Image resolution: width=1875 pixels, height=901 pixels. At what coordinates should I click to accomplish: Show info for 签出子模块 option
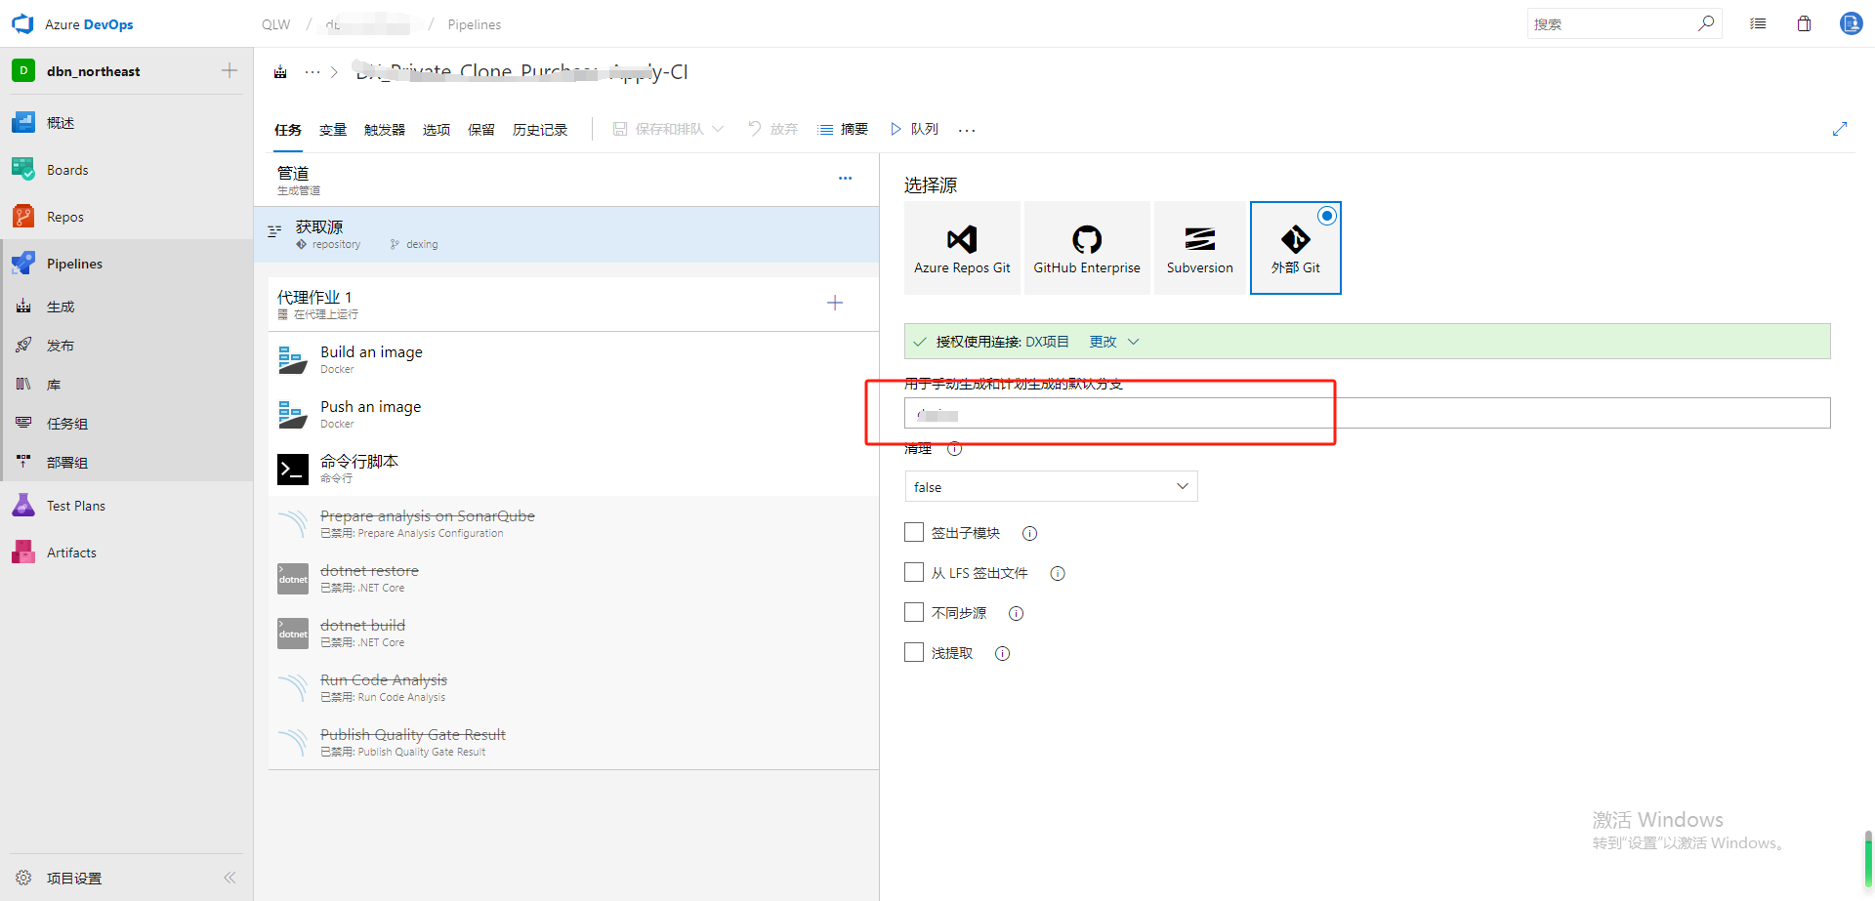pyautogui.click(x=1029, y=533)
